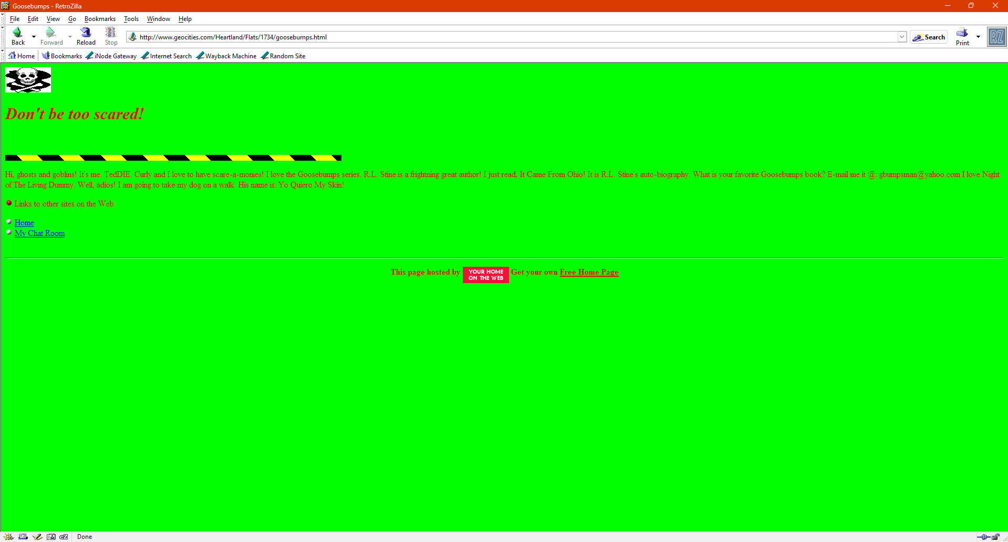Screen dimensions: 1008x542
Task: Open the View menu
Action: click(x=53, y=19)
